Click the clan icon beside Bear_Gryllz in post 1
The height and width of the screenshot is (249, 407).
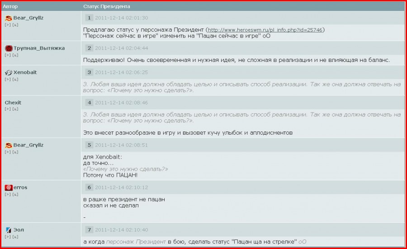(x=9, y=18)
